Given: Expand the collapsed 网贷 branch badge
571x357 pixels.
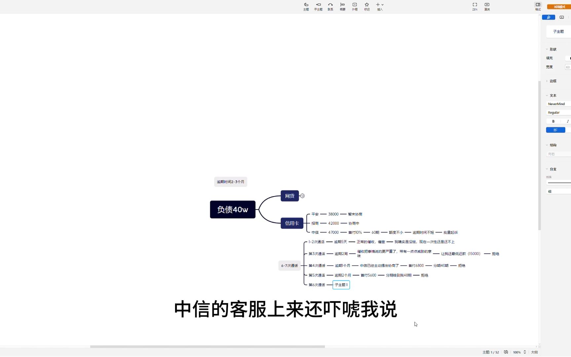Looking at the screenshot, I should (302, 196).
